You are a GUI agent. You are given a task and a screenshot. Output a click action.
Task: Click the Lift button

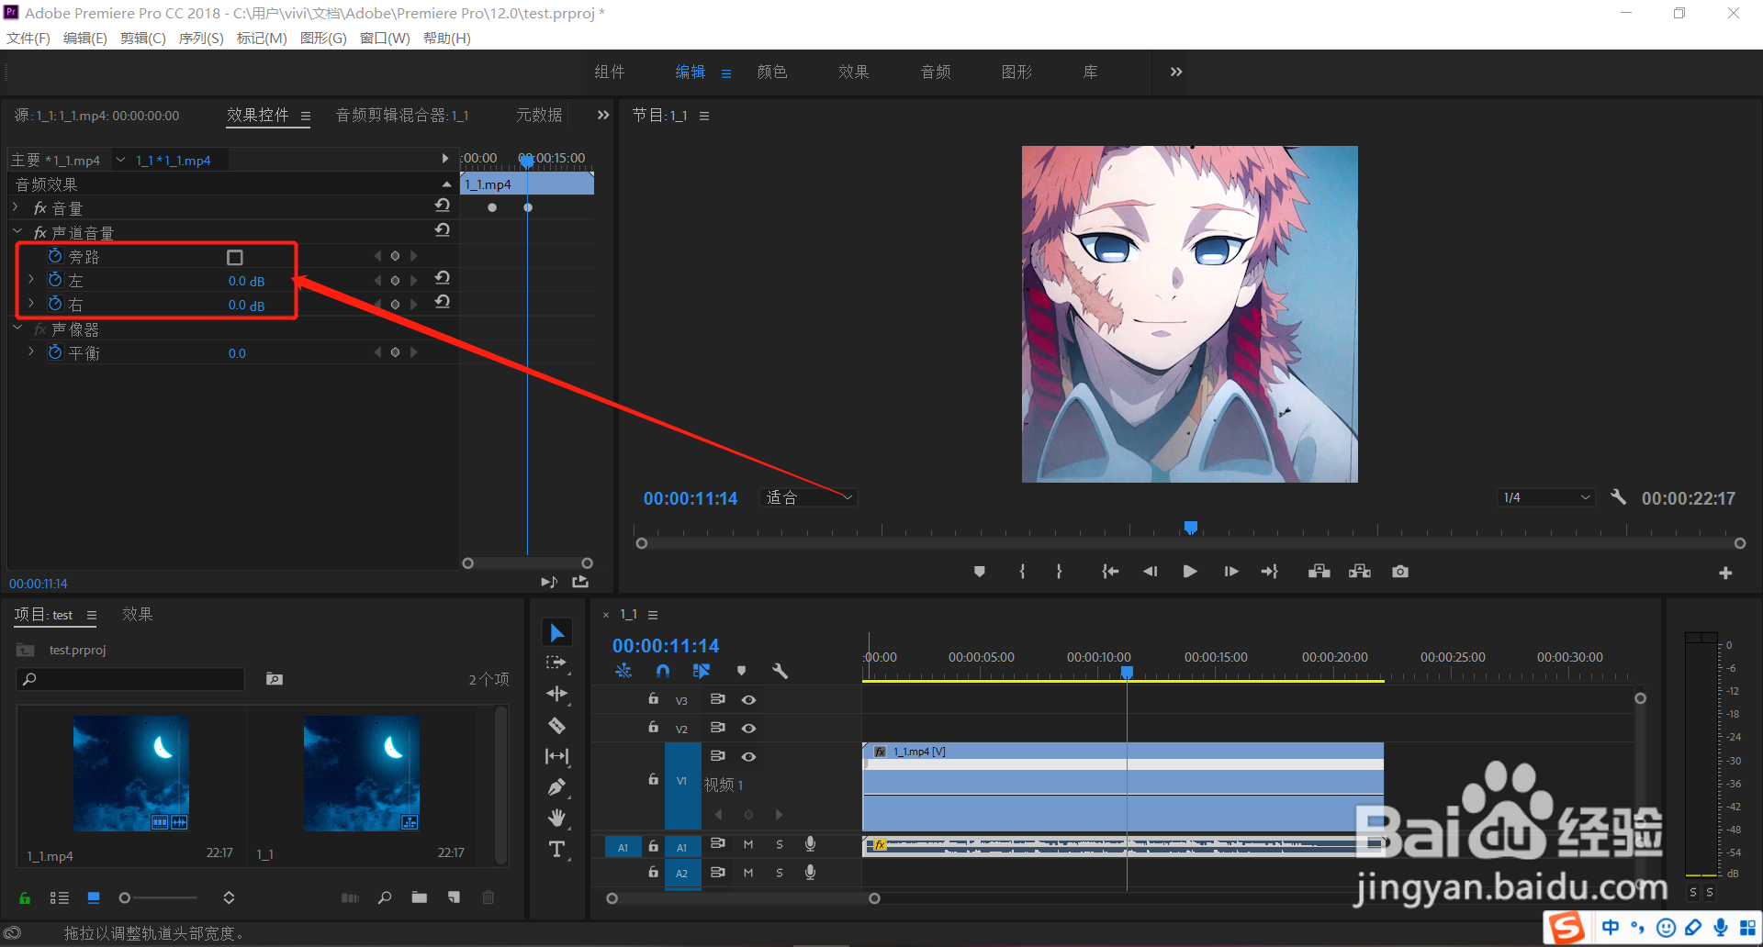point(1319,572)
